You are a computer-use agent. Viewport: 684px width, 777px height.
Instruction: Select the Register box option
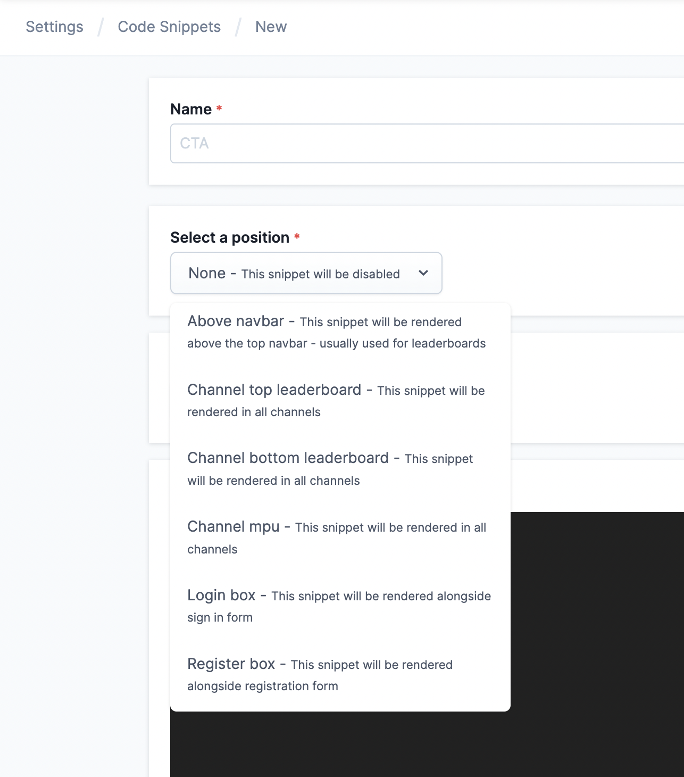(320, 675)
